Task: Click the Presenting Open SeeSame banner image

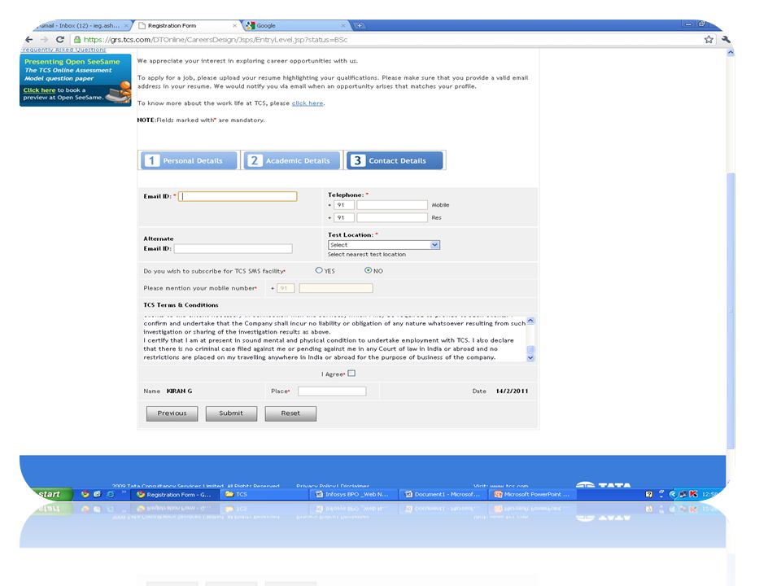Action: coord(75,80)
